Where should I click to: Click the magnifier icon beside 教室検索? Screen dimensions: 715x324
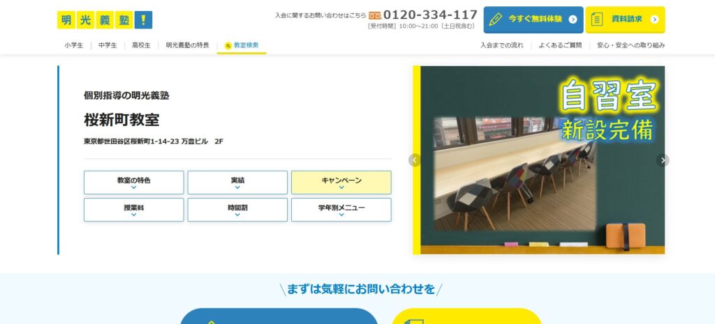coord(228,46)
